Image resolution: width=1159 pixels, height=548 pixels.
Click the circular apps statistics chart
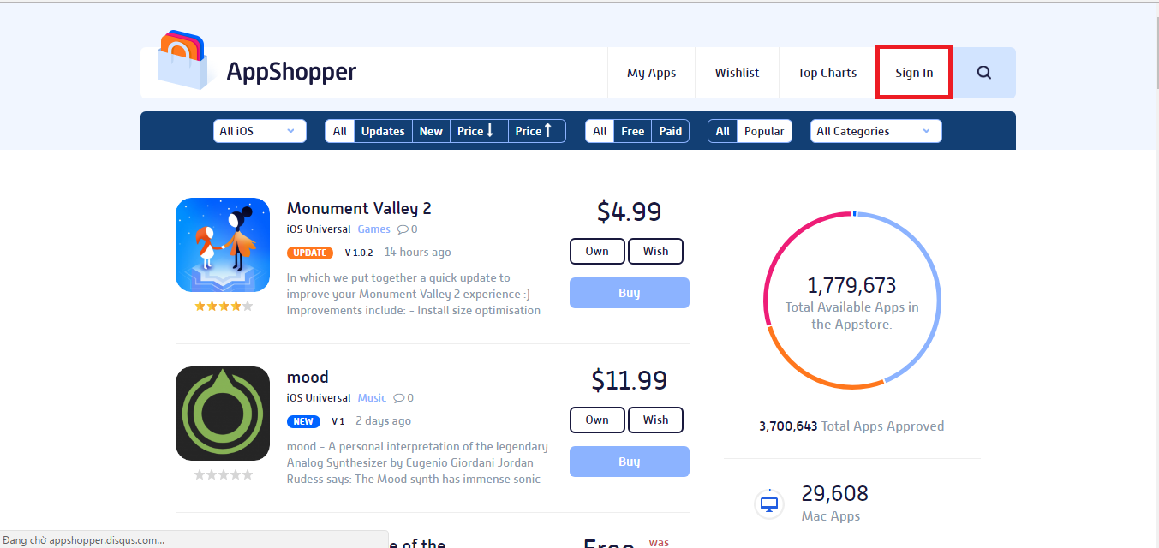pos(851,300)
